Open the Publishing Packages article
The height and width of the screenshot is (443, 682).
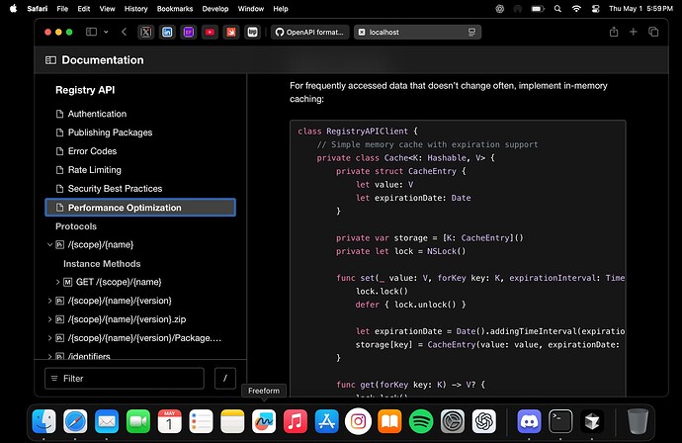[110, 133]
